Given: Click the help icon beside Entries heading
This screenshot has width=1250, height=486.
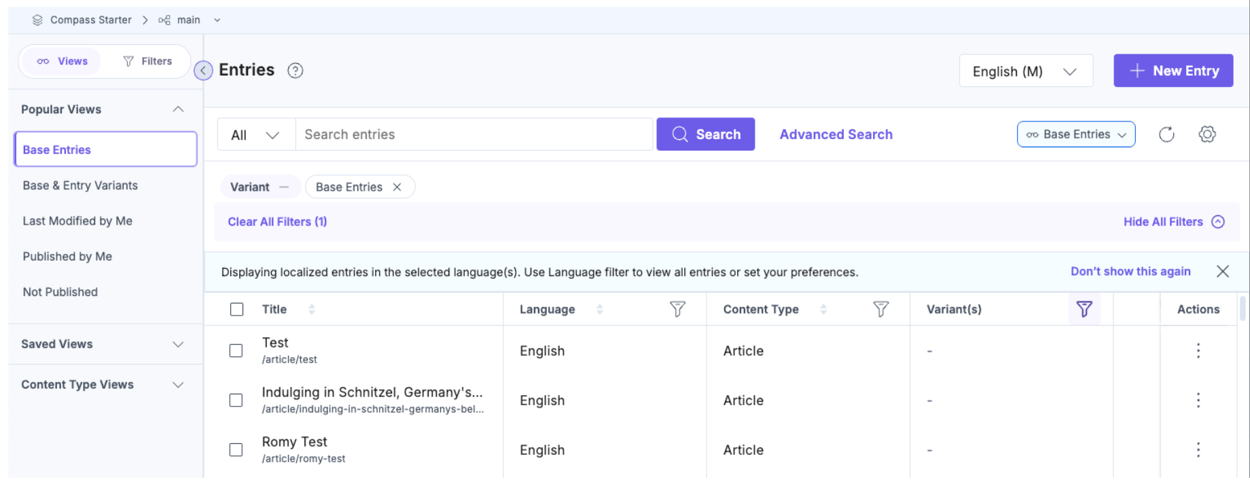Looking at the screenshot, I should pyautogui.click(x=295, y=71).
